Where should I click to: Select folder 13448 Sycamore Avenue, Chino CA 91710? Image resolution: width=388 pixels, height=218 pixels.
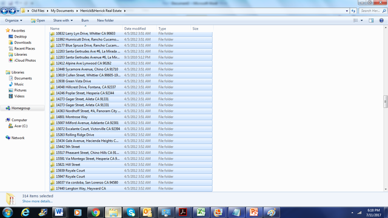[131, 69]
